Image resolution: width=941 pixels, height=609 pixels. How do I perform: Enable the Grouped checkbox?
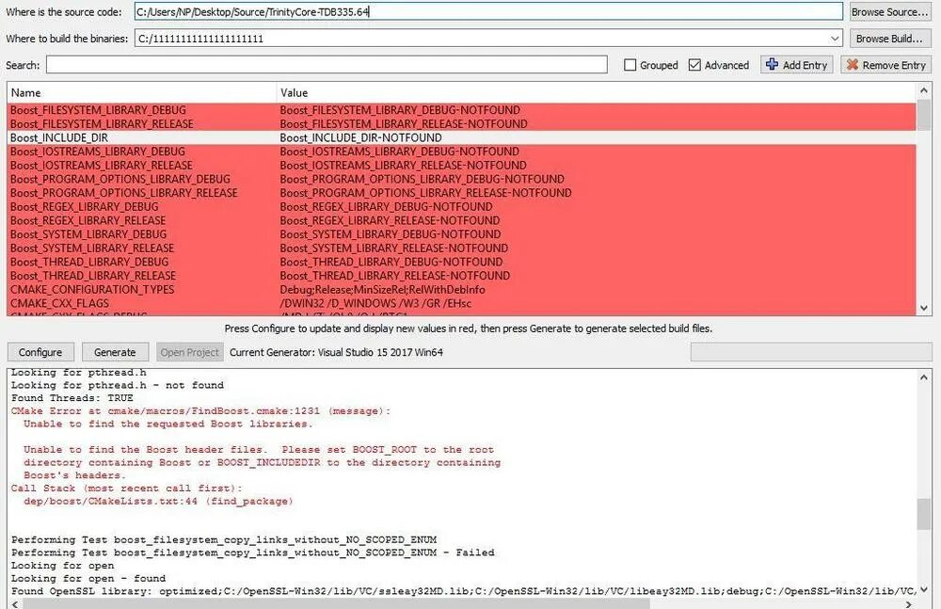[x=630, y=65]
